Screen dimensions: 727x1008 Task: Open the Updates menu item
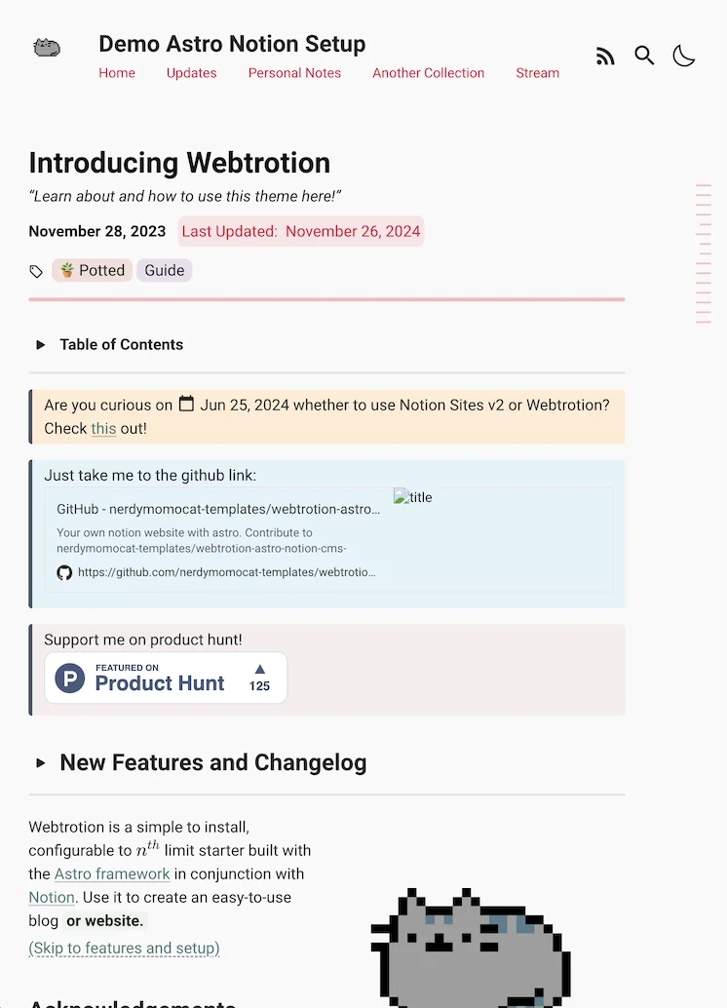tap(191, 73)
